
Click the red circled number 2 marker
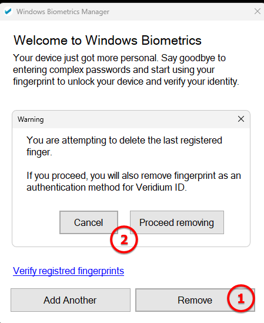124,239
